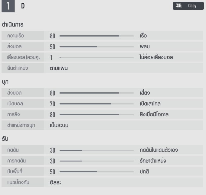
Task: Click the D tactic name label
Action: (x=23, y=6)
